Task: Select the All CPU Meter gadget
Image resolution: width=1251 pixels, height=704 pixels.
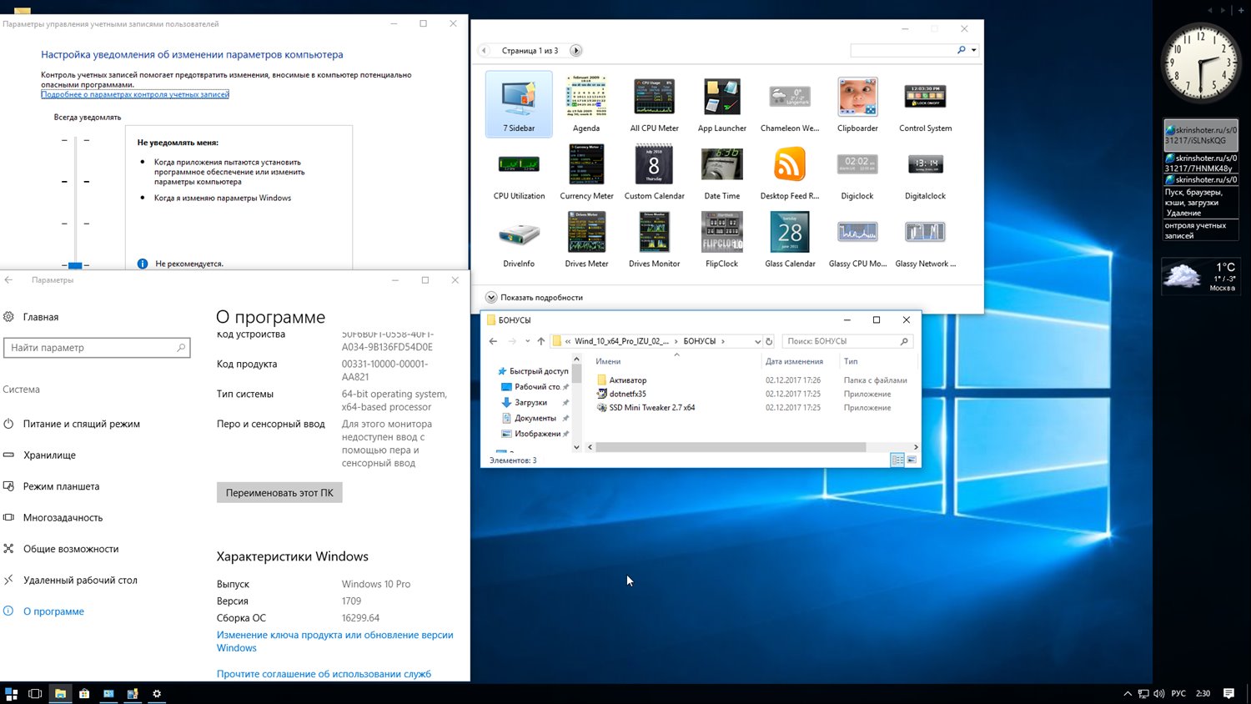Action: pos(655,104)
